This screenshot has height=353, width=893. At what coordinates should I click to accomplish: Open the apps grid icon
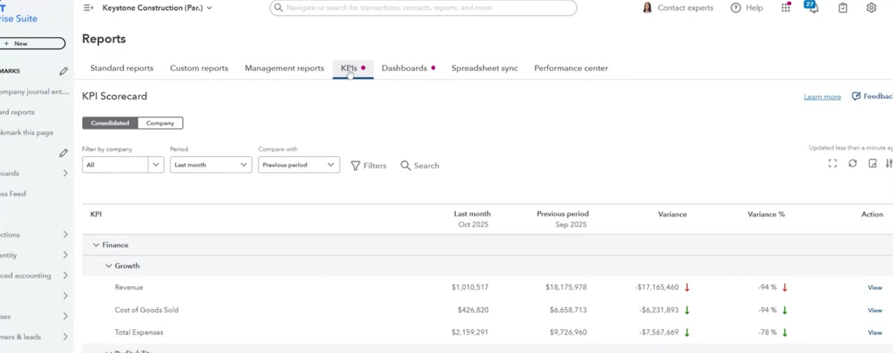786,7
